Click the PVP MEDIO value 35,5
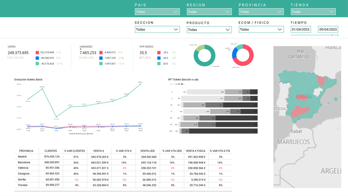Image resolution: width=348 pixels, height=196 pixels. 143,53
